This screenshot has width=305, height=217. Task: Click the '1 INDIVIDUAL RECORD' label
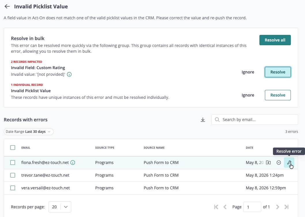point(27,85)
